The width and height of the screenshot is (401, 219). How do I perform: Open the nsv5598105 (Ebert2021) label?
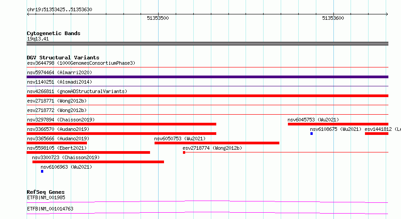[x=57, y=148]
